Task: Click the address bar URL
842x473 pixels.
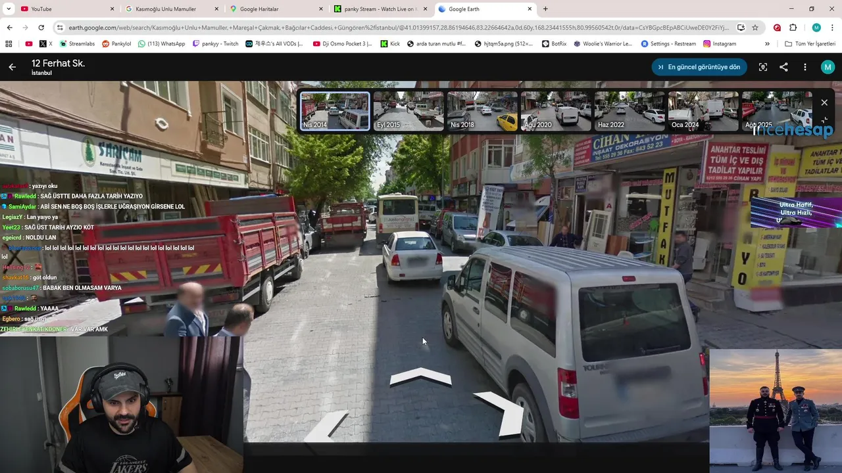Action: click(397, 28)
